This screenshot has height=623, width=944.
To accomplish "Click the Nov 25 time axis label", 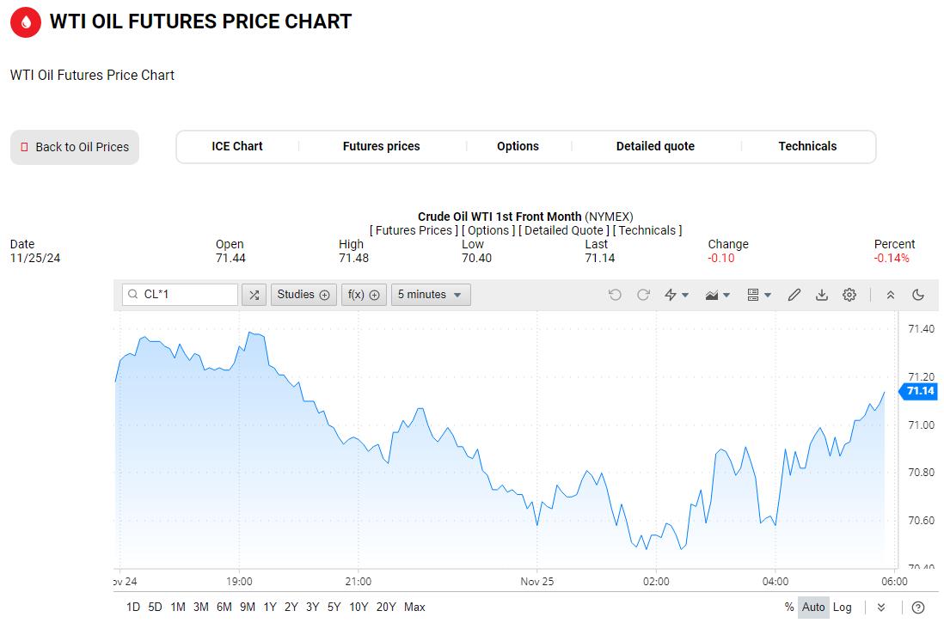I will point(537,582).
